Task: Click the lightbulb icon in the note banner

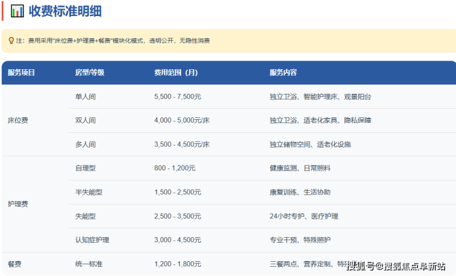Action: coord(11,41)
